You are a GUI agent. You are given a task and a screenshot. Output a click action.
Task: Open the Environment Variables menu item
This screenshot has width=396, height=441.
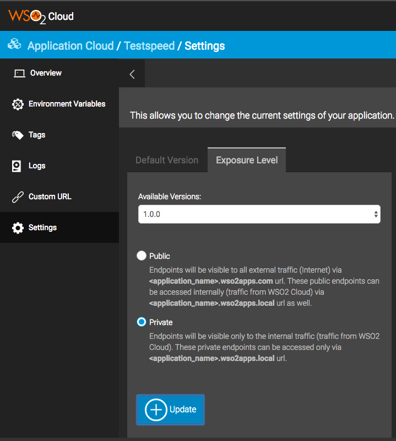(x=67, y=104)
